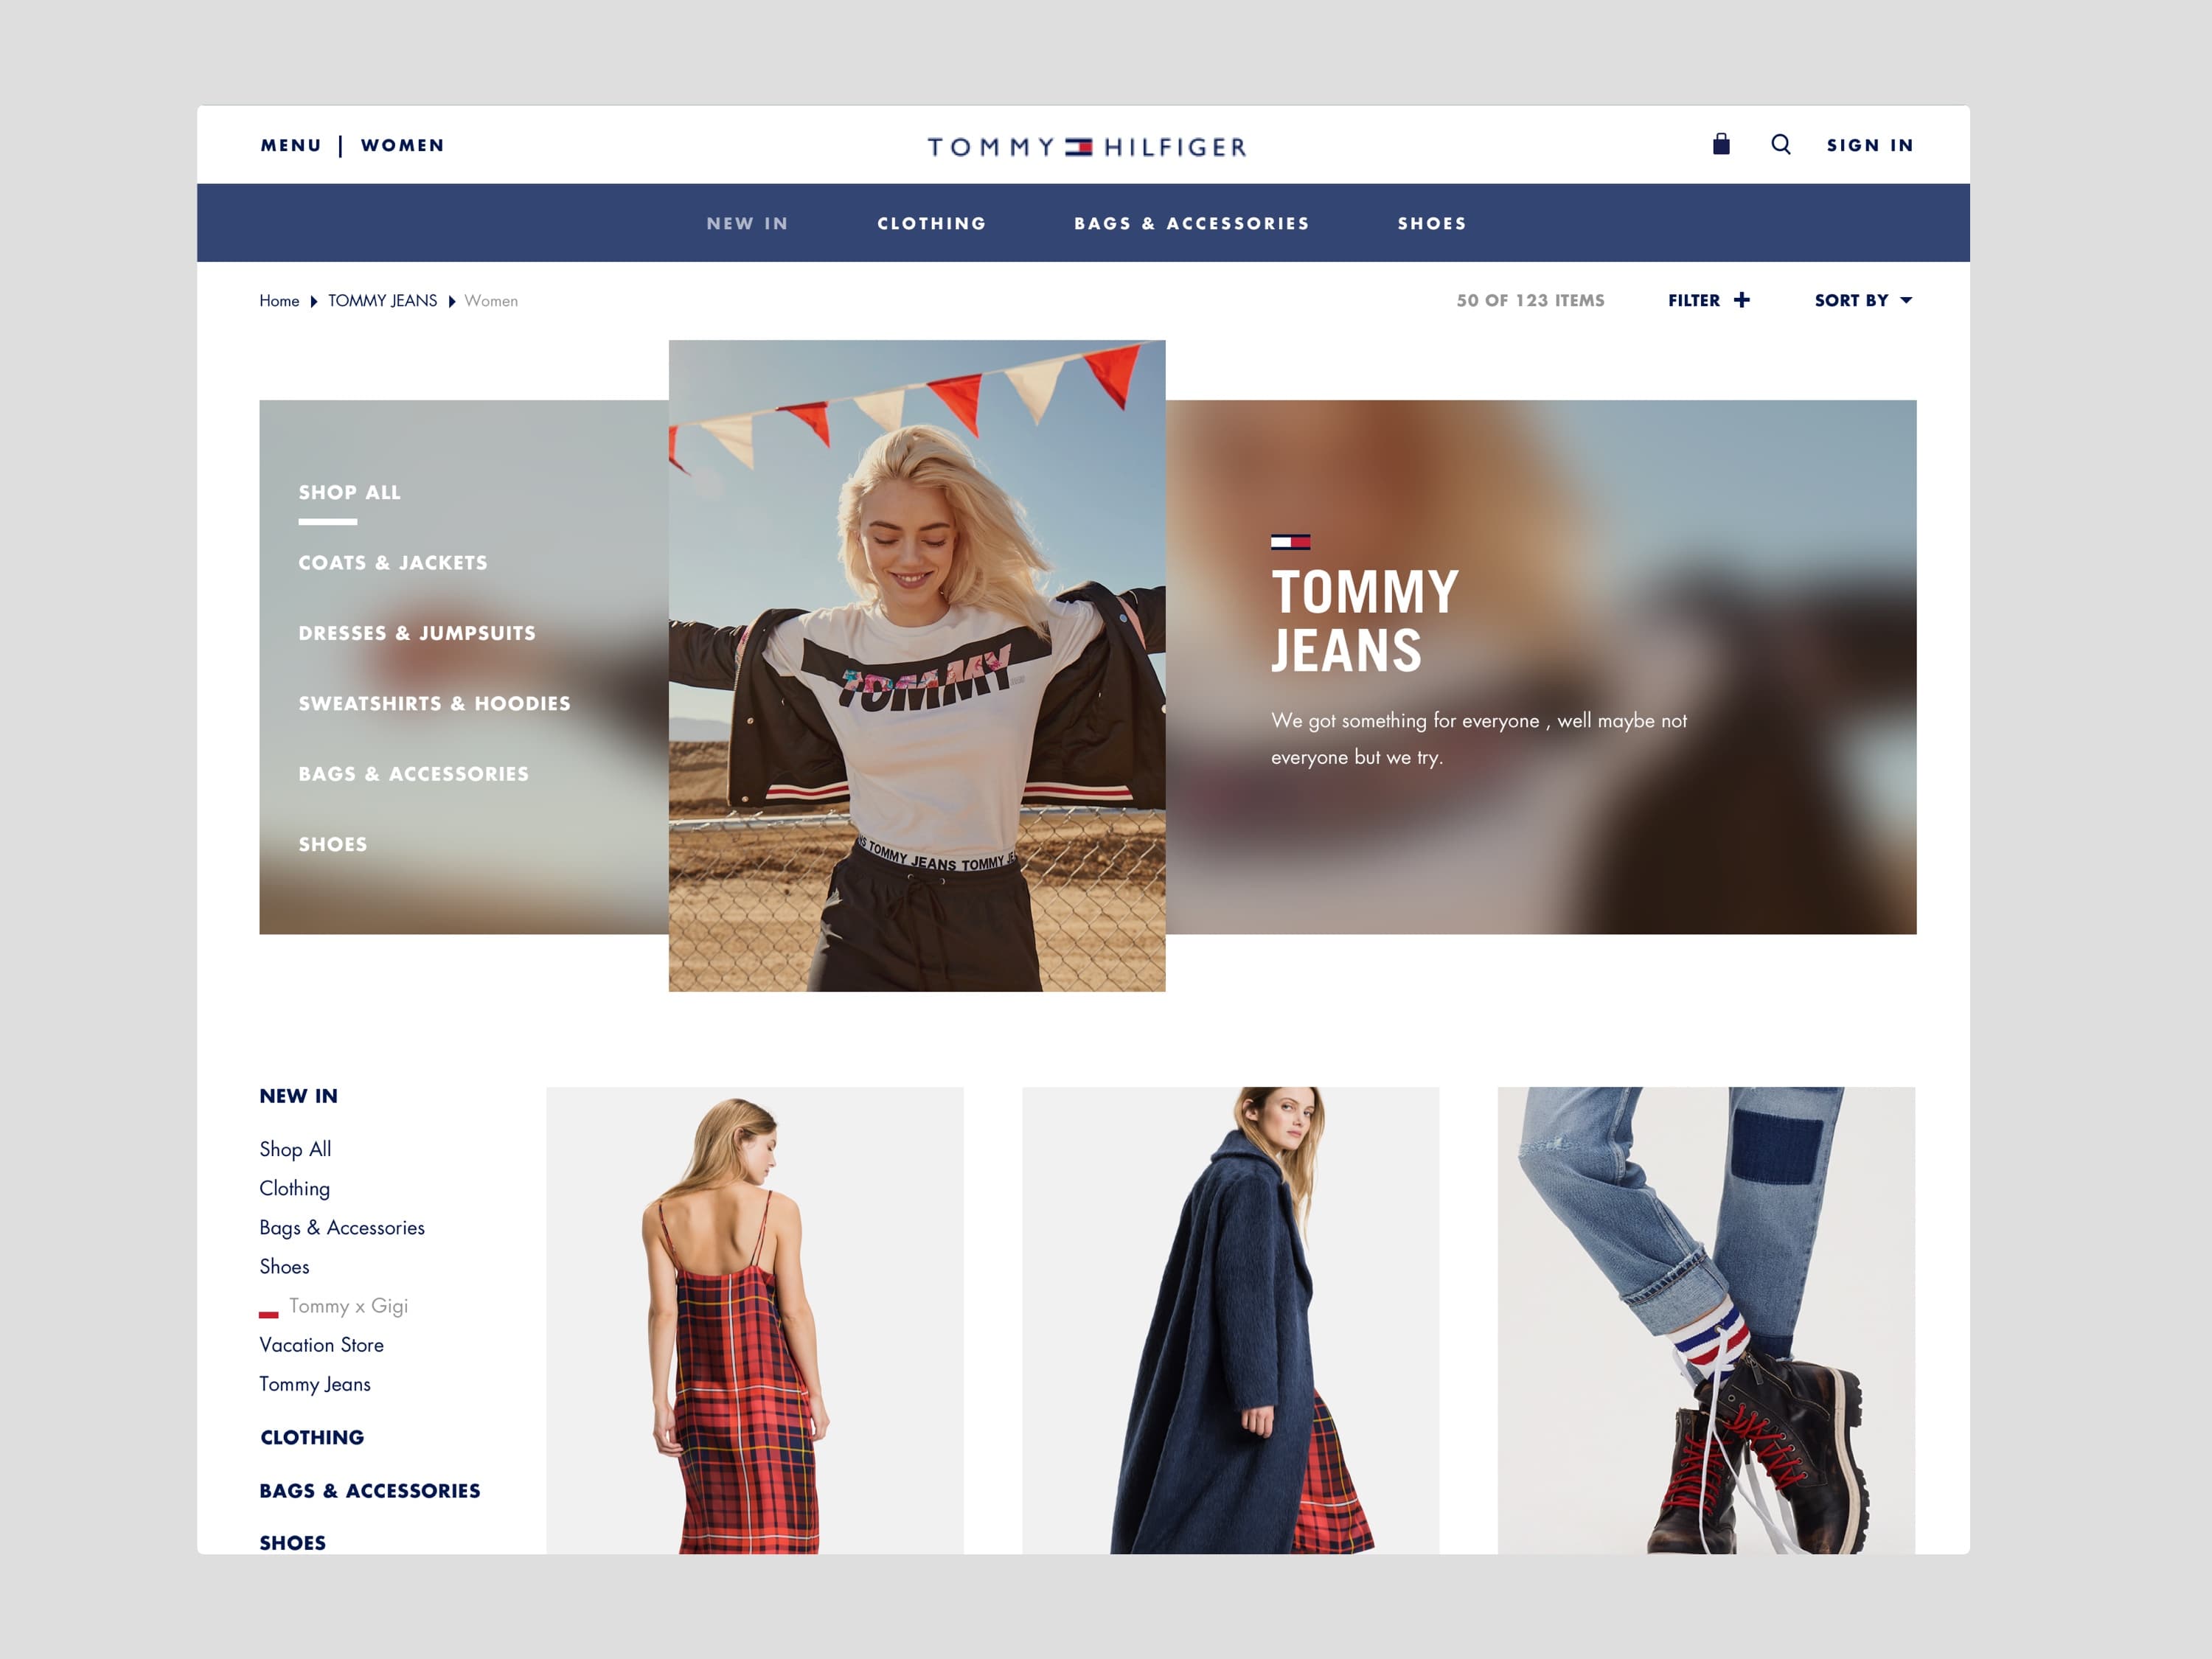Expand BAGS & ACCESSORIES sidebar section
2212x1659 pixels.
pos(370,1491)
